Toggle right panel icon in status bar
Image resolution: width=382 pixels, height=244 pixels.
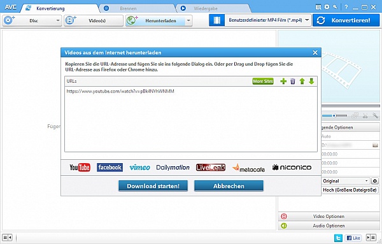click(x=371, y=237)
